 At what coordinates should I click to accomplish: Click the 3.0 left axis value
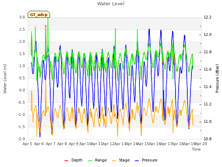tap(22, 17)
